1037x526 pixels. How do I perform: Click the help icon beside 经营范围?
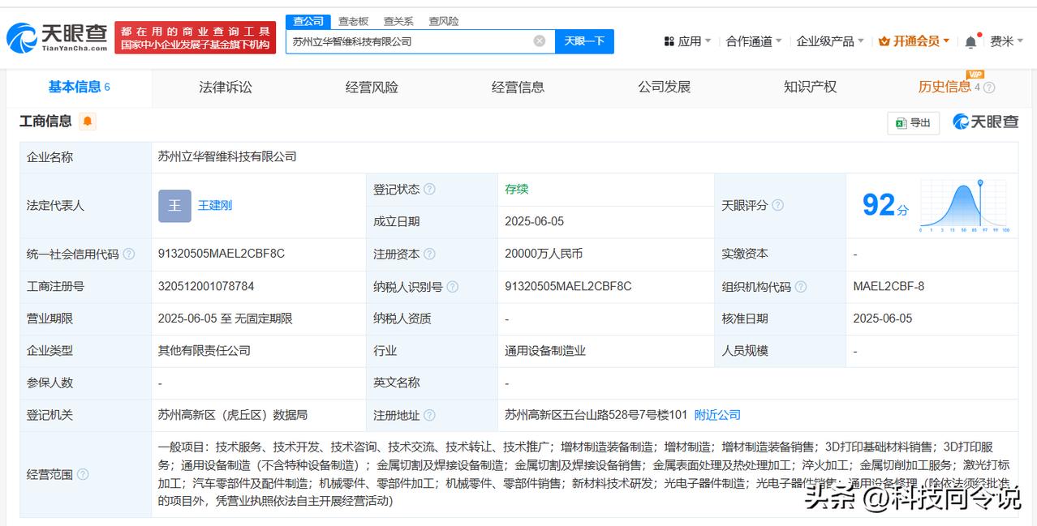pos(83,475)
